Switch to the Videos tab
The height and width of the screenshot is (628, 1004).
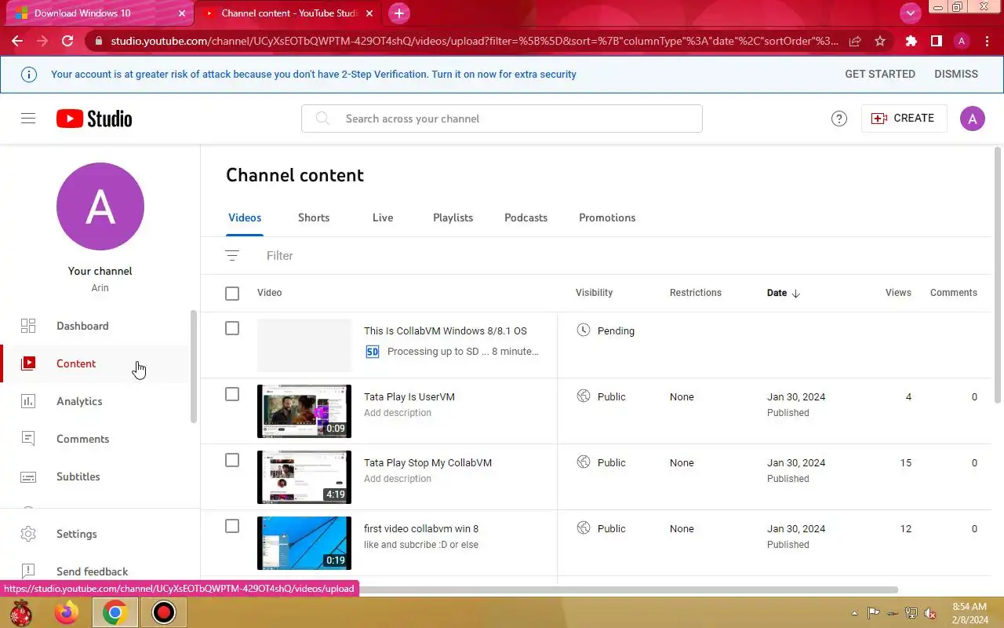(245, 217)
